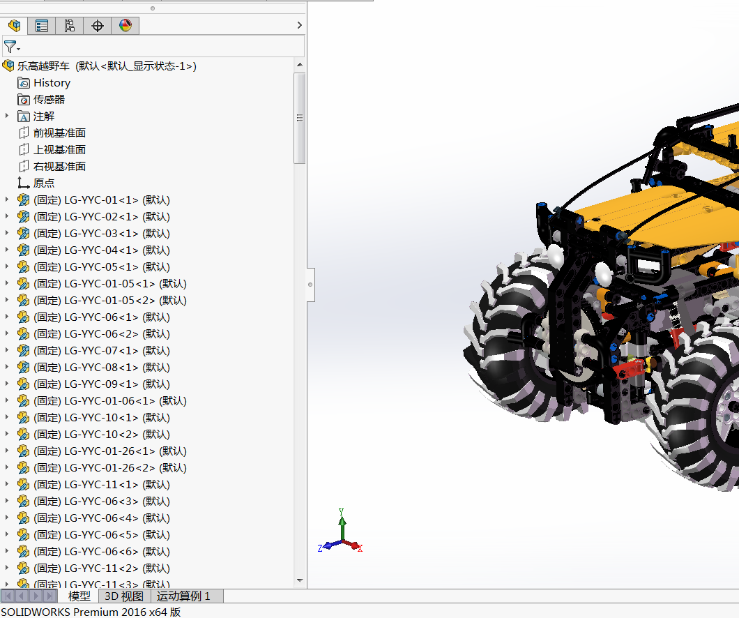Click the LG-YYC-03<1> part icon
Viewport: 739px width, 618px height.
(23, 234)
